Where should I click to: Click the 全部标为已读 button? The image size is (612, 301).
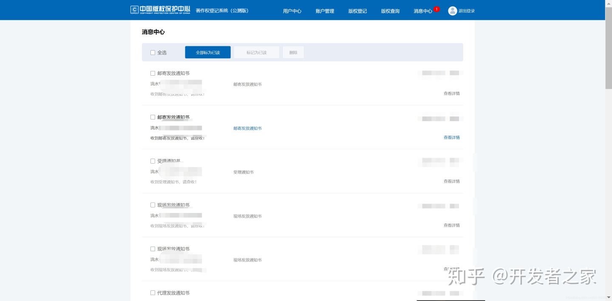[208, 52]
